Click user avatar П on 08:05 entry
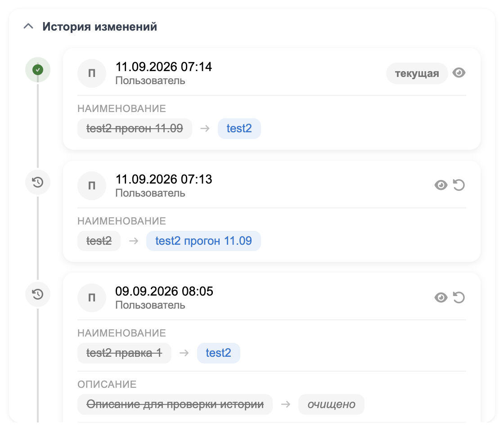The image size is (504, 431). point(92,298)
